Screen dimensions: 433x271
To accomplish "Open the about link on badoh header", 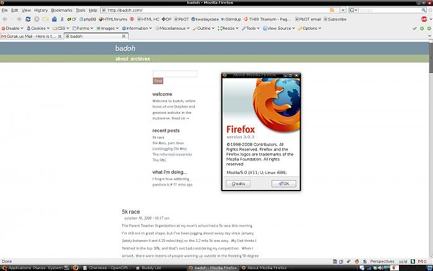I will (122, 59).
